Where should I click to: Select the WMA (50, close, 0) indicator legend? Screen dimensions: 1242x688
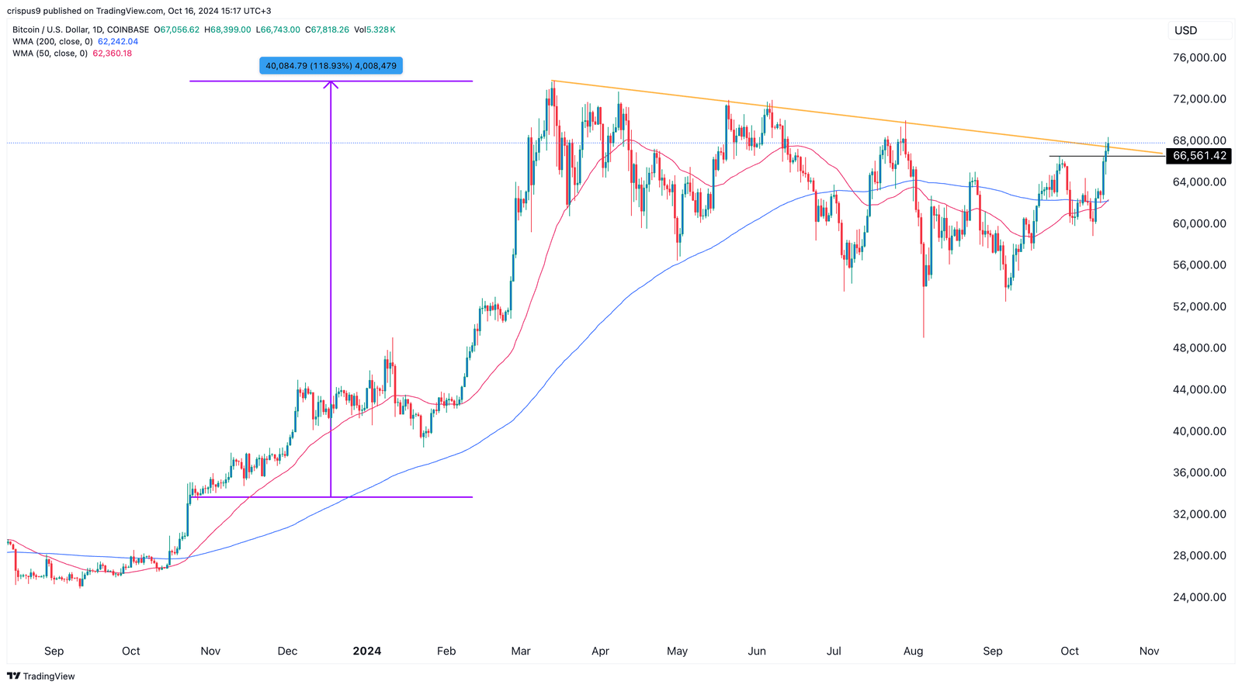[50, 54]
